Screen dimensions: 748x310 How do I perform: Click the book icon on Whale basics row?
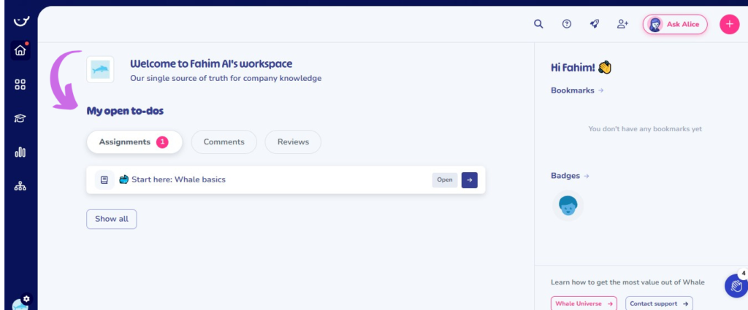(104, 180)
